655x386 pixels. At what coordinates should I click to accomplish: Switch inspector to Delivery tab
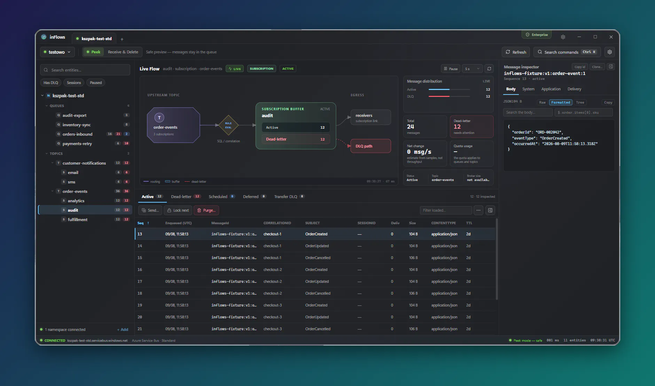click(574, 89)
